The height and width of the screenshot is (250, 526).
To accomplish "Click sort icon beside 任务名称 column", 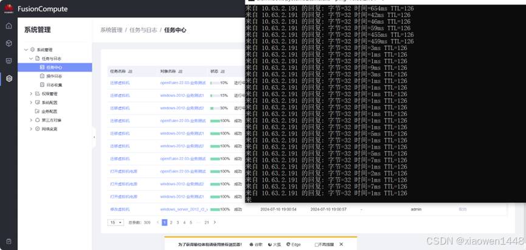I will (133, 71).
